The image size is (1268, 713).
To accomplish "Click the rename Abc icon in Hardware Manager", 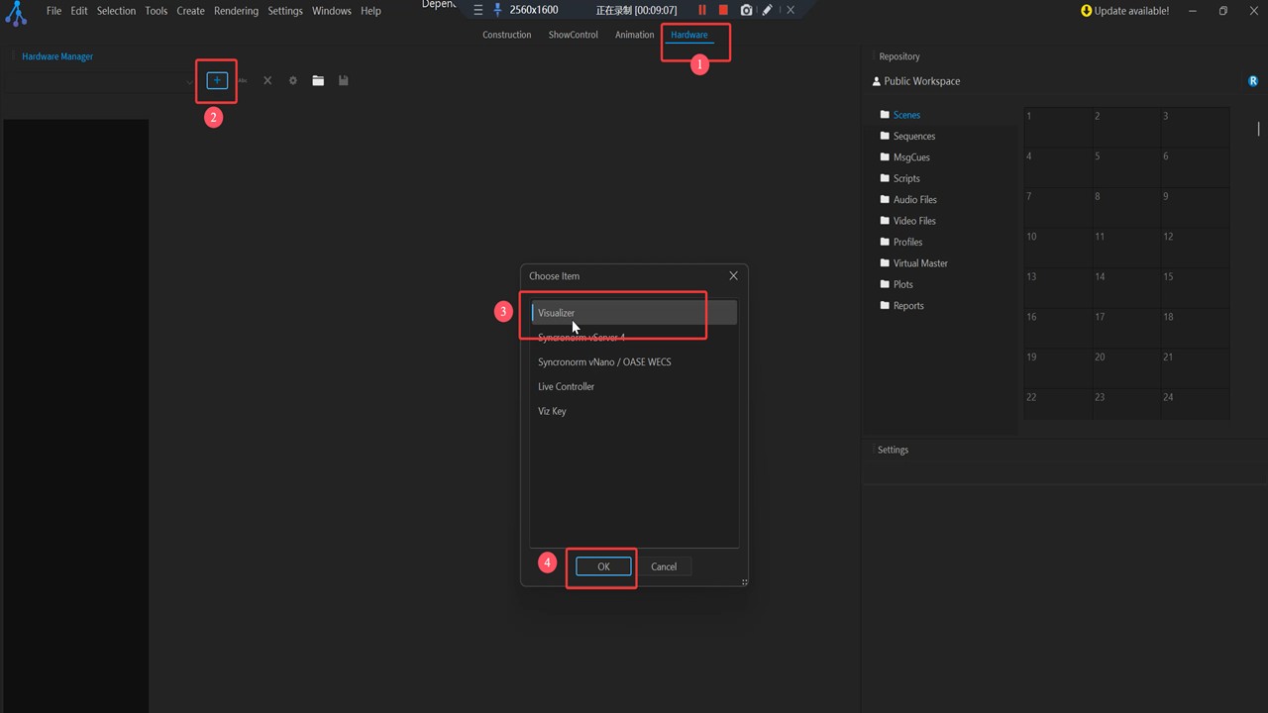I will [x=242, y=80].
